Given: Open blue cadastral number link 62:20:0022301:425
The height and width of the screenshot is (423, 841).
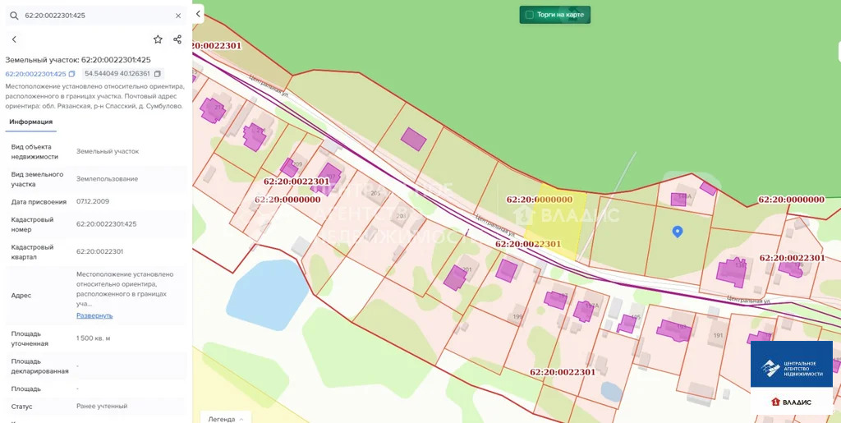Looking at the screenshot, I should (x=35, y=74).
